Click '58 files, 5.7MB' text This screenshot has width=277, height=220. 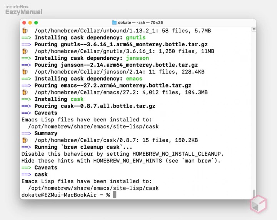click(186, 31)
